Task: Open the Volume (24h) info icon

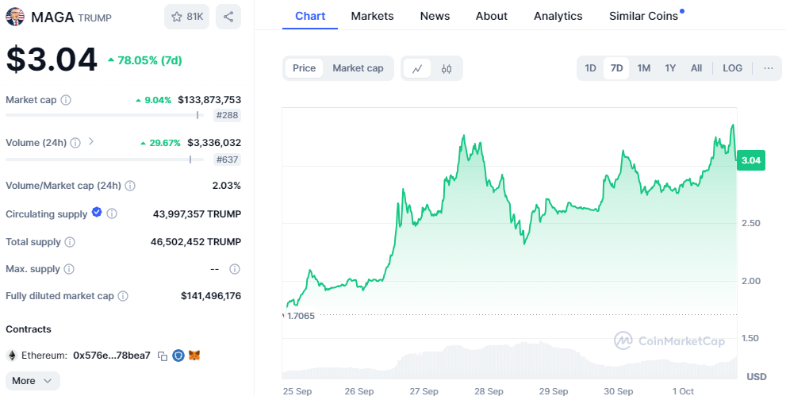Action: pyautogui.click(x=75, y=143)
